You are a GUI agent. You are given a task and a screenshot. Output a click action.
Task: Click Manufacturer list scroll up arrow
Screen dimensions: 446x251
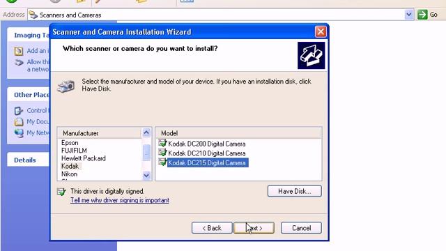[x=146, y=132]
